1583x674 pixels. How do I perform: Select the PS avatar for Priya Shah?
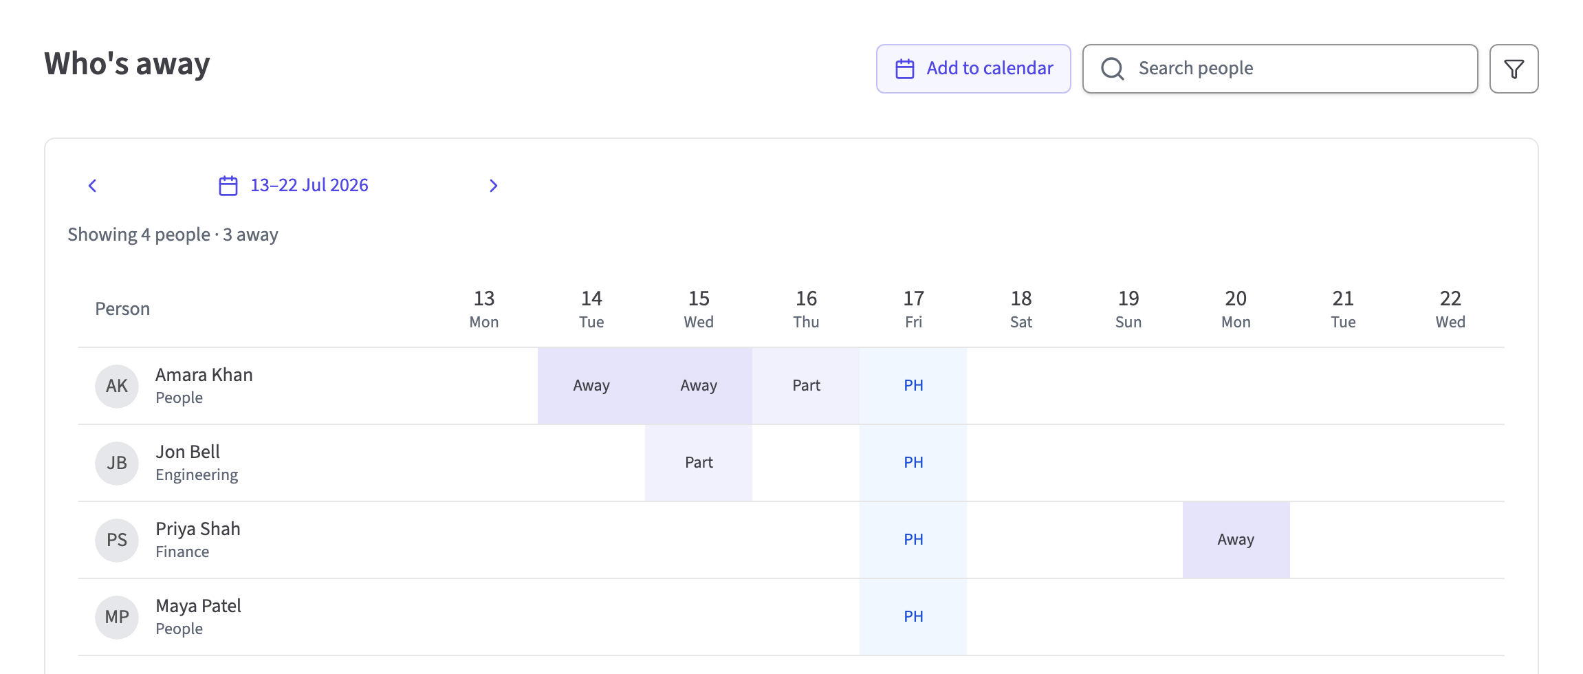click(x=117, y=540)
